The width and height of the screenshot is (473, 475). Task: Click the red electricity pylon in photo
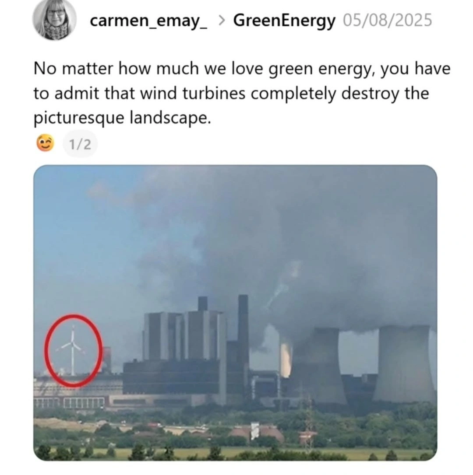(308, 424)
